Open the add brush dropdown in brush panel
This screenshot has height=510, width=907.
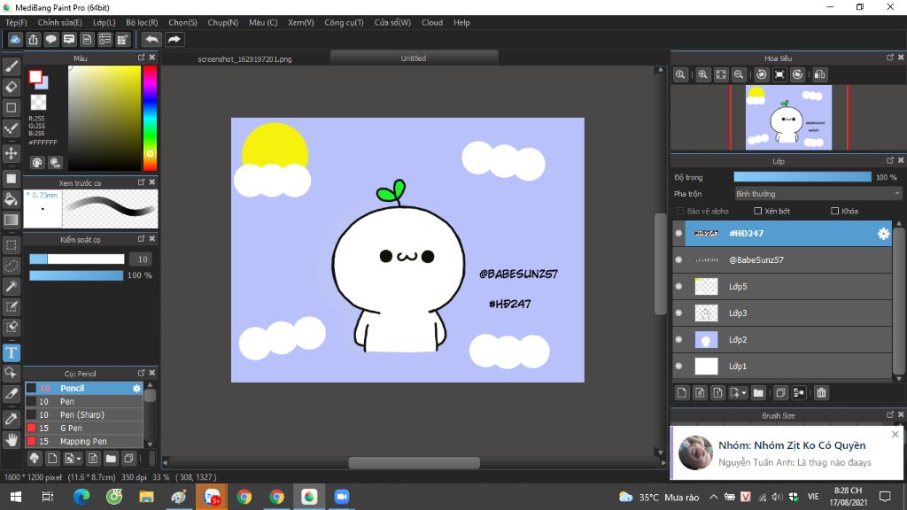(79, 459)
